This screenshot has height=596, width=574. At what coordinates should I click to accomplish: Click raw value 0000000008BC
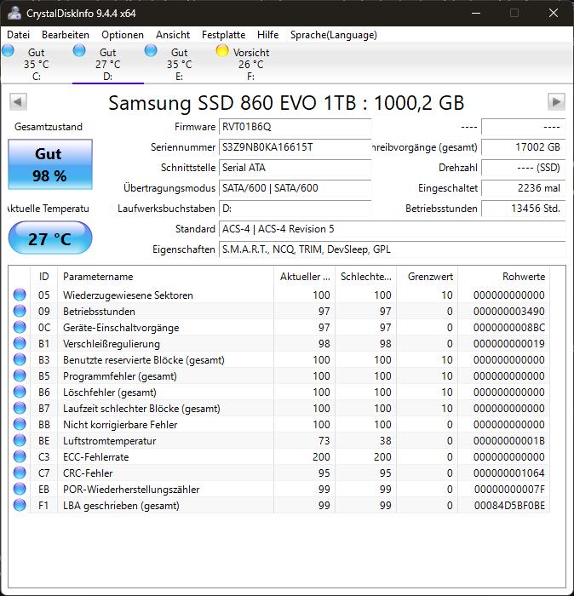tap(509, 328)
